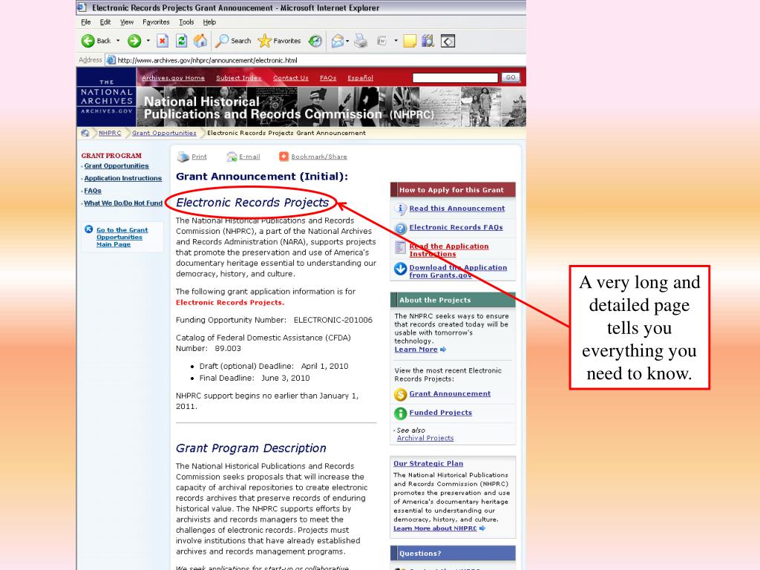Screen dimensions: 760x570
Task: Open the File menu
Action: point(86,22)
